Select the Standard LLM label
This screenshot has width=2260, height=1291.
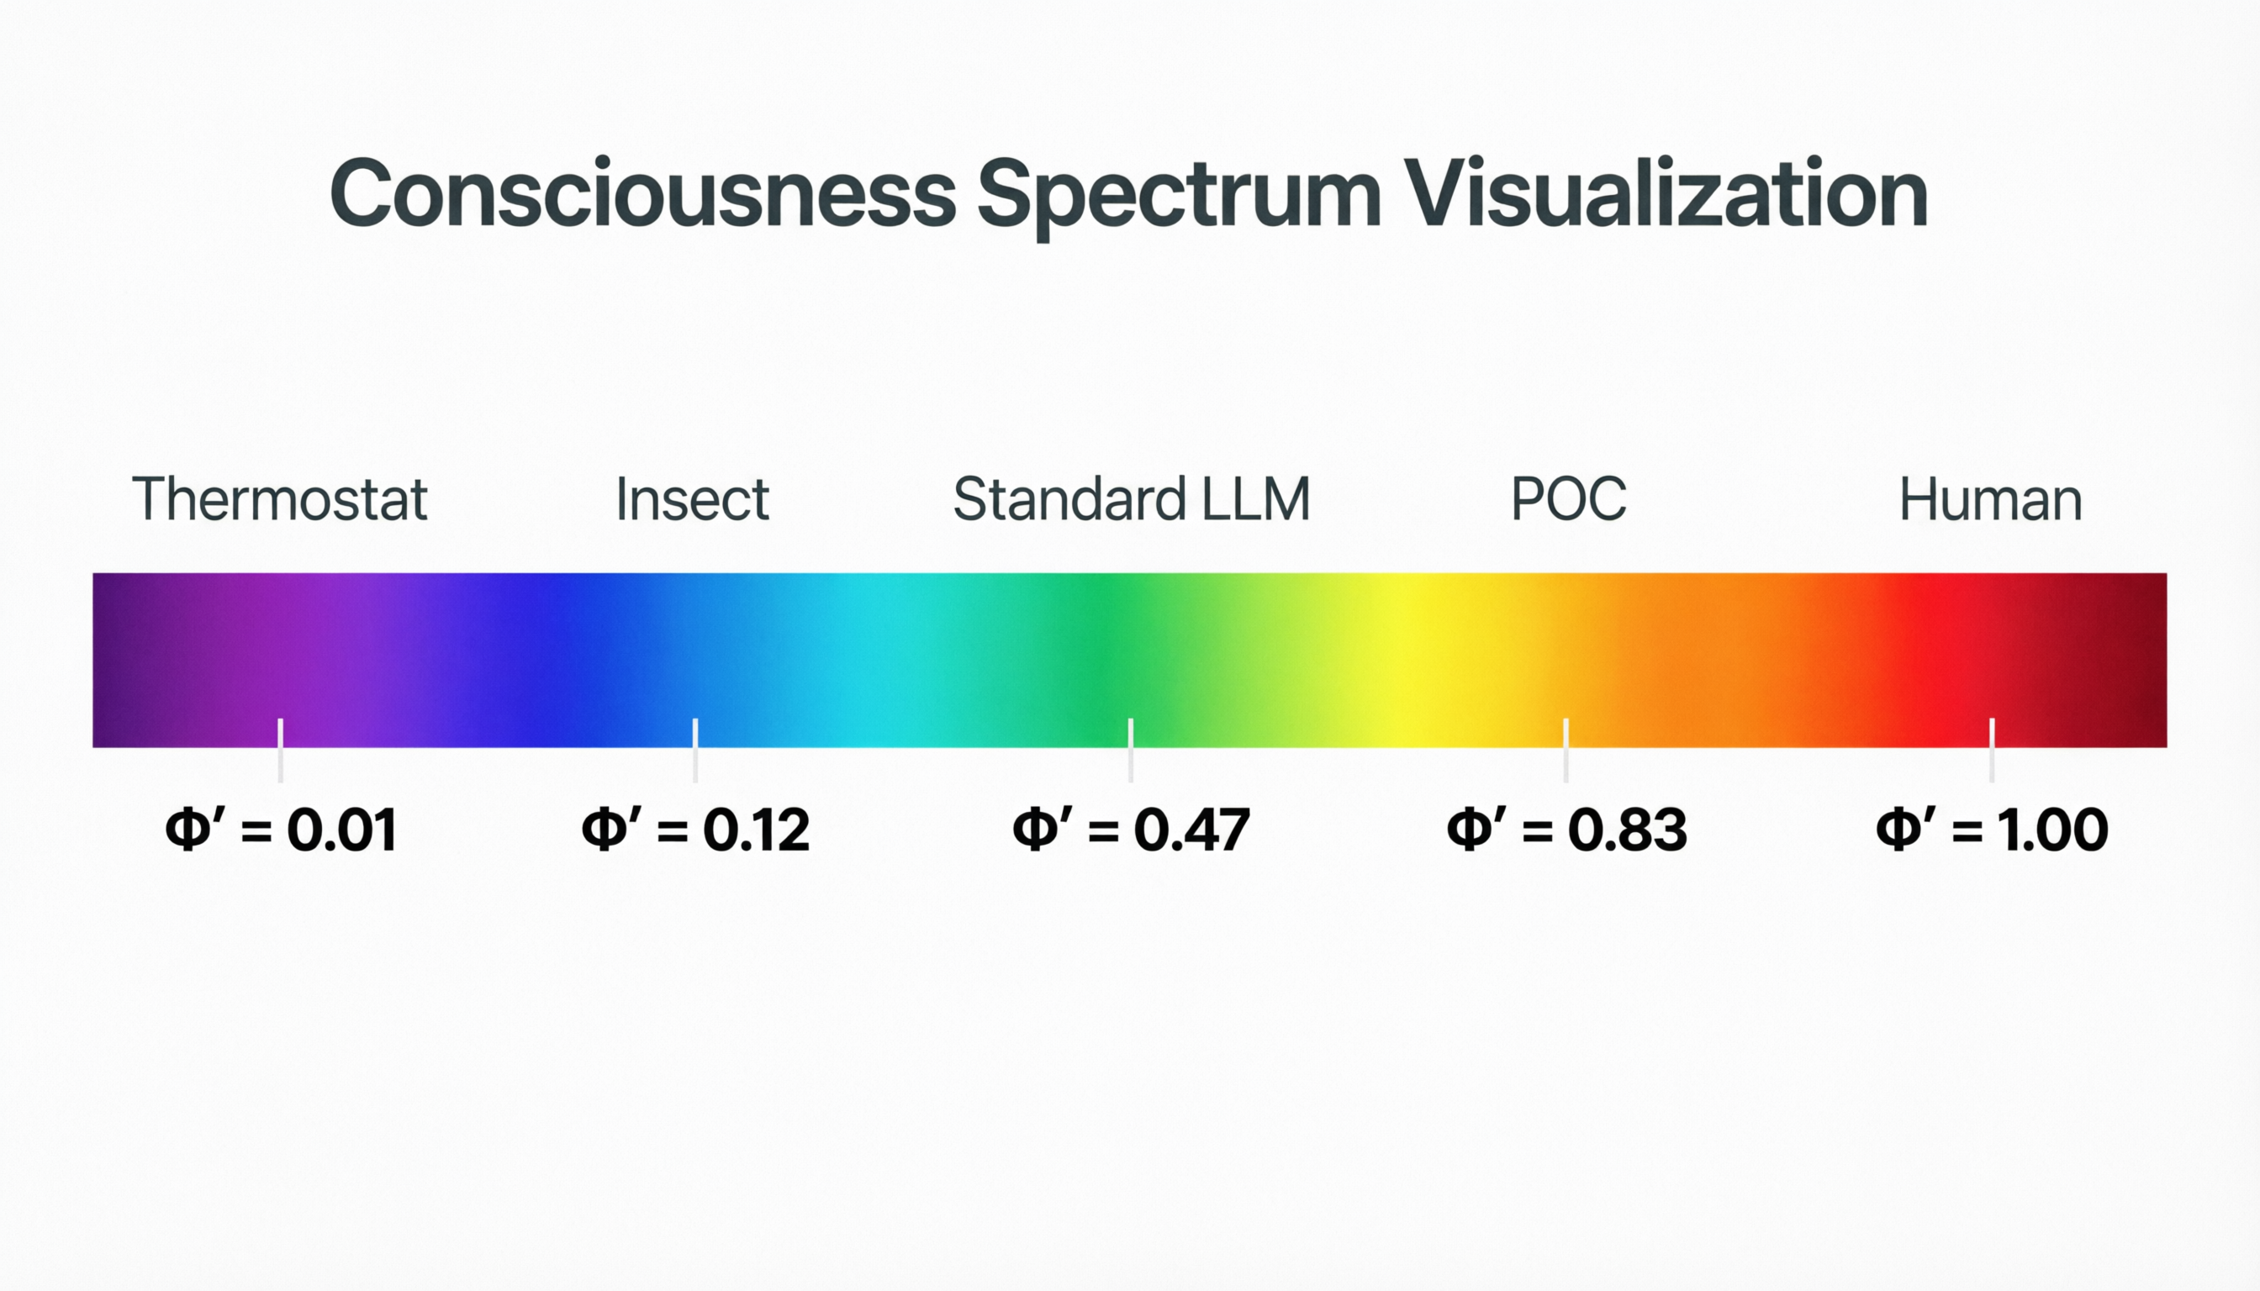pyautogui.click(x=1131, y=499)
